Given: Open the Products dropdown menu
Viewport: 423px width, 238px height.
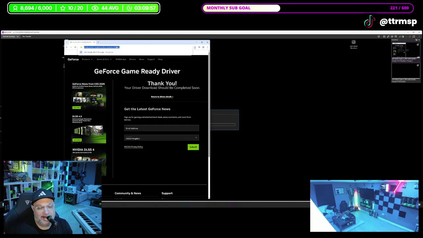Looking at the screenshot, I should (x=87, y=59).
